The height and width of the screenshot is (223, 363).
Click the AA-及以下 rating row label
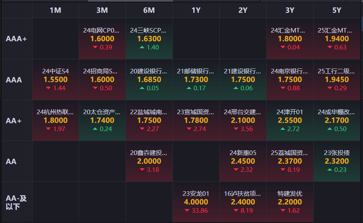click(x=17, y=202)
